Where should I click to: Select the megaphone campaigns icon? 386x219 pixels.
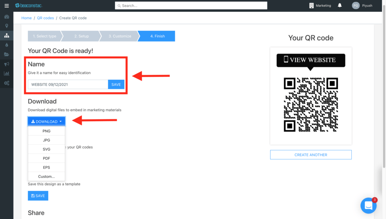6,64
